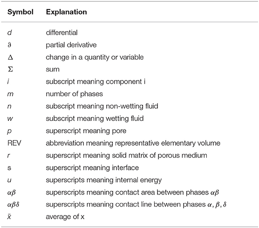Viewport: 259px width, 228px height.
Task: Click the Symbol column header
Action: (20, 12)
